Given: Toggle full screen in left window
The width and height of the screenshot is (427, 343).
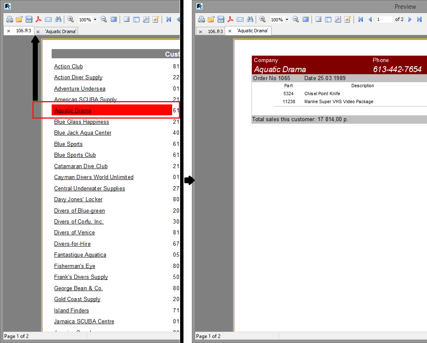Looking at the screenshot, I should (x=113, y=19).
